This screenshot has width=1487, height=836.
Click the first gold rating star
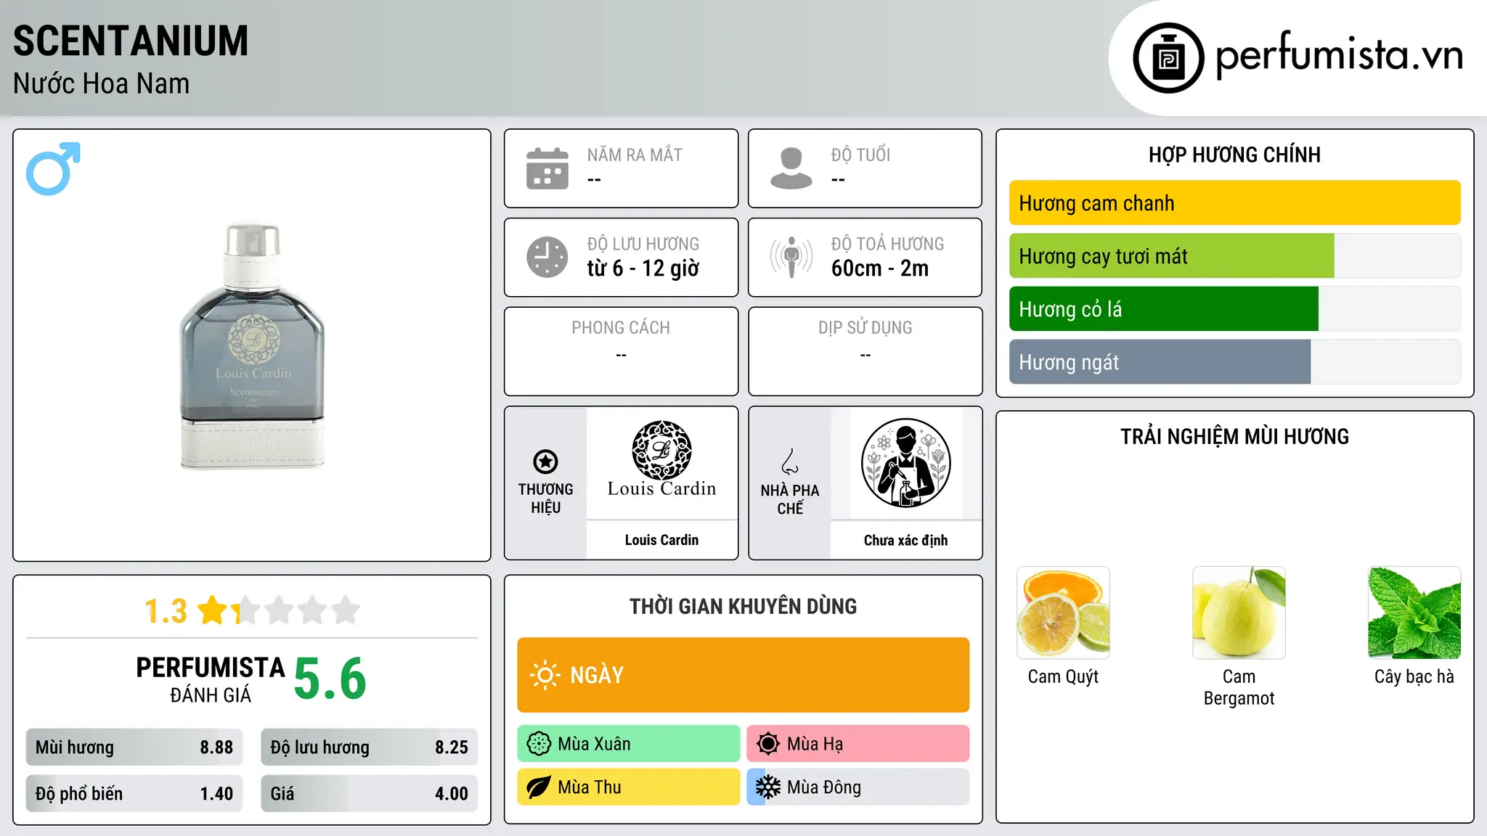click(x=213, y=610)
